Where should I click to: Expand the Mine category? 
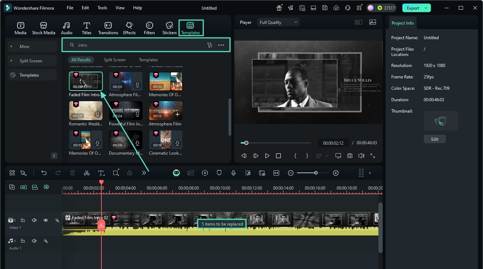point(32,46)
